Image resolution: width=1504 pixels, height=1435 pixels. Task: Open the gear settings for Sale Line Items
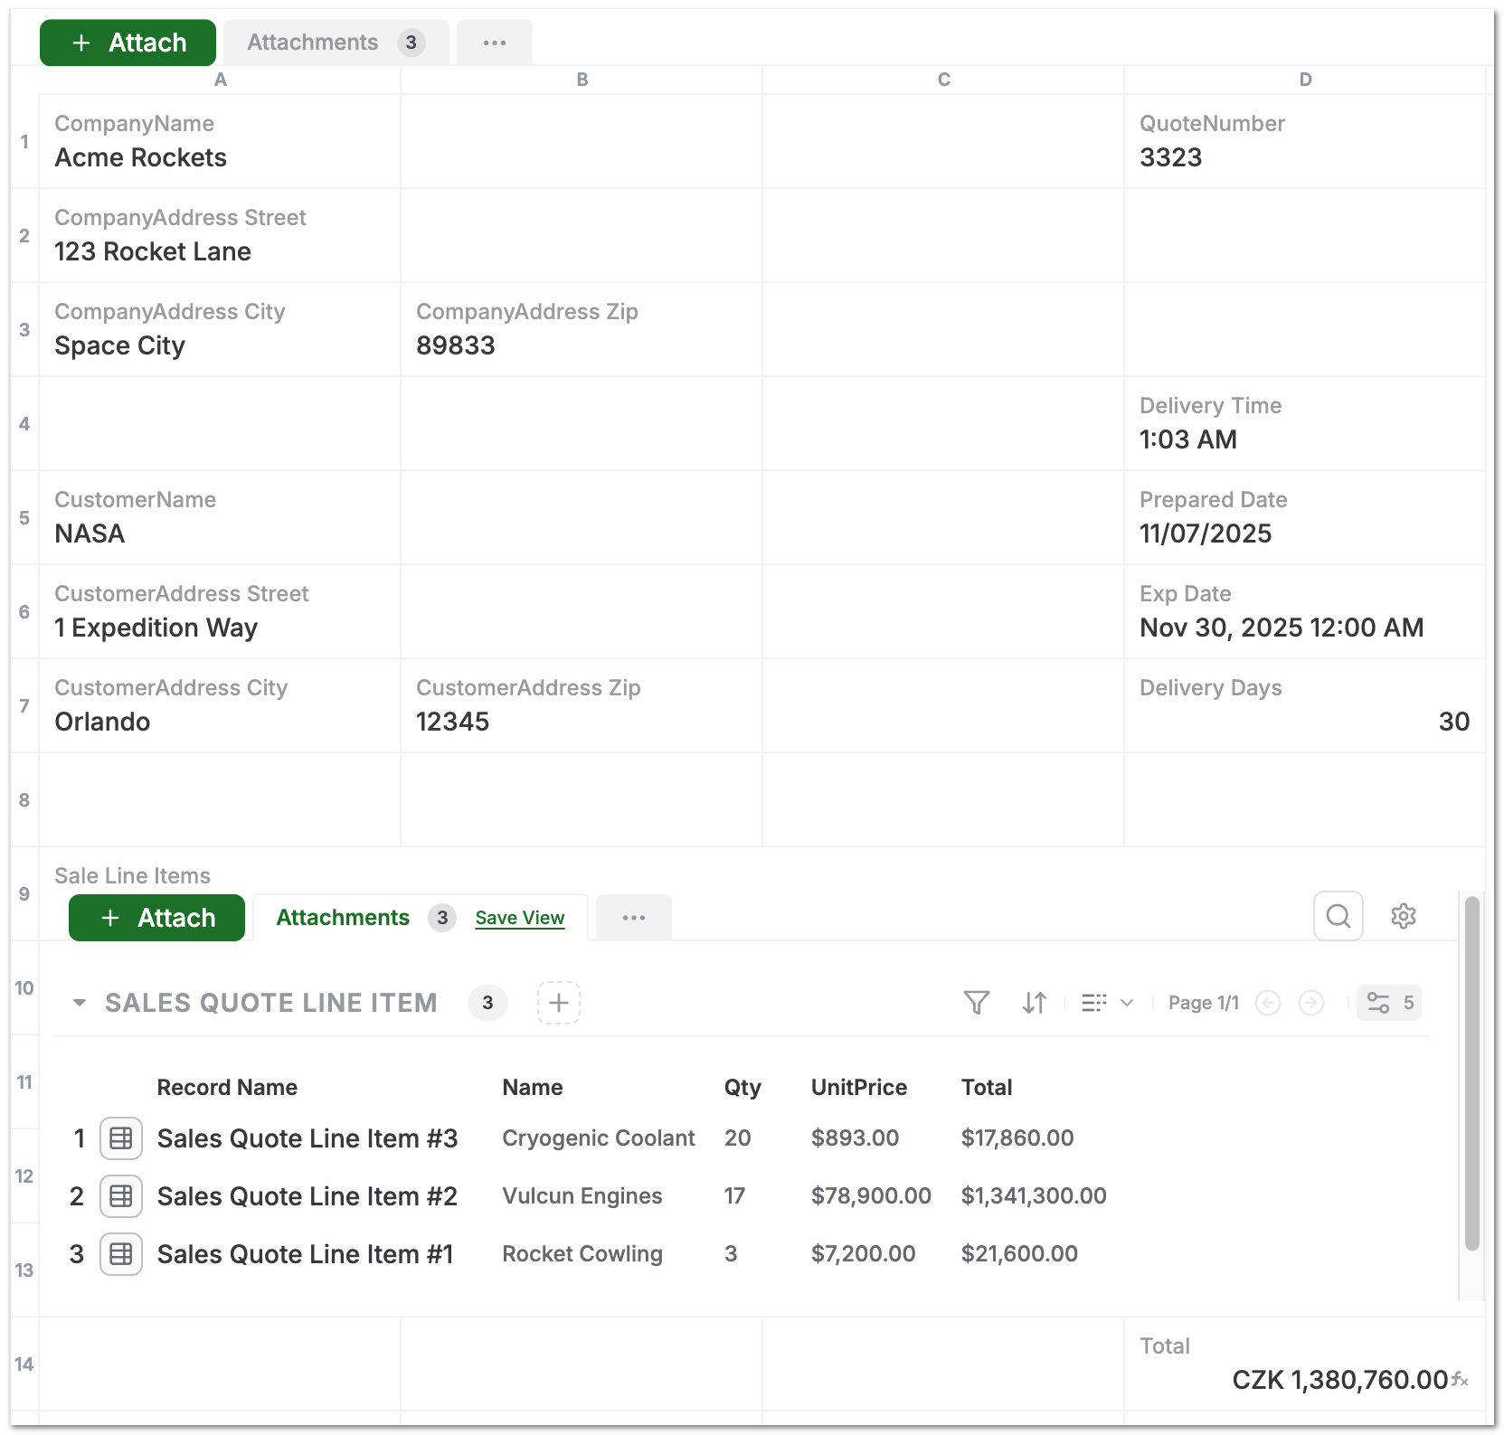1404,916
